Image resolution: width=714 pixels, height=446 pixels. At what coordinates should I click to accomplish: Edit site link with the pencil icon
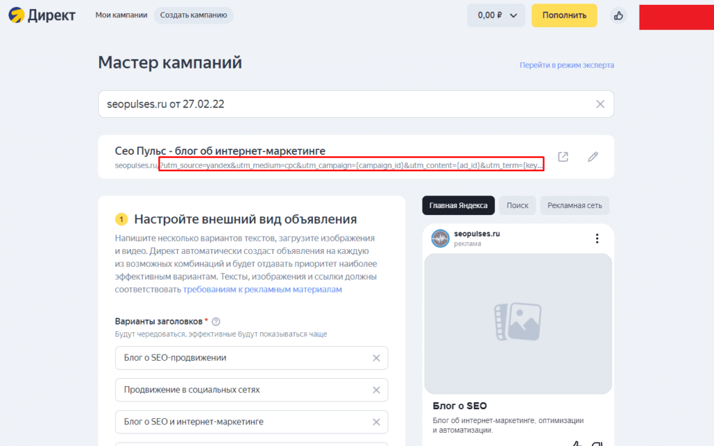593,157
